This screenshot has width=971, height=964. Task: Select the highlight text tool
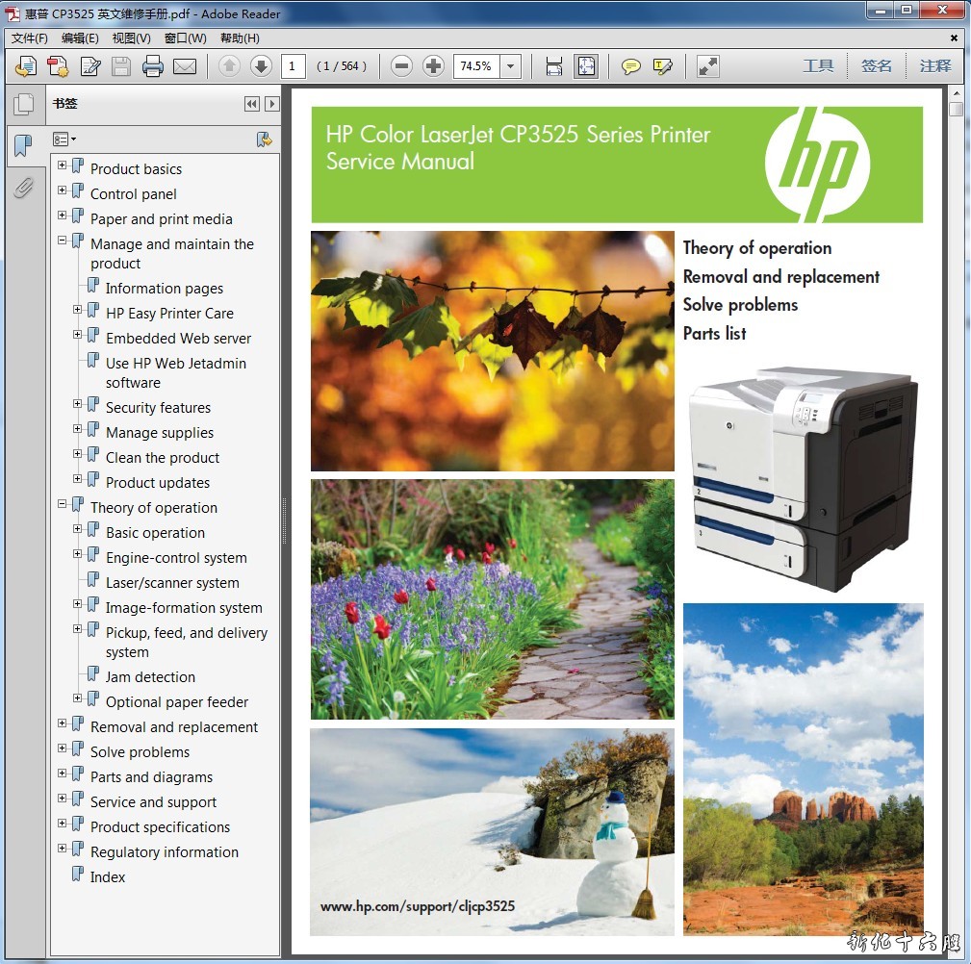pos(662,66)
